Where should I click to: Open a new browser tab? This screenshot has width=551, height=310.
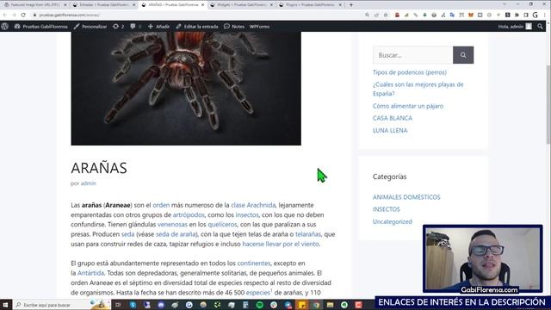coord(350,5)
